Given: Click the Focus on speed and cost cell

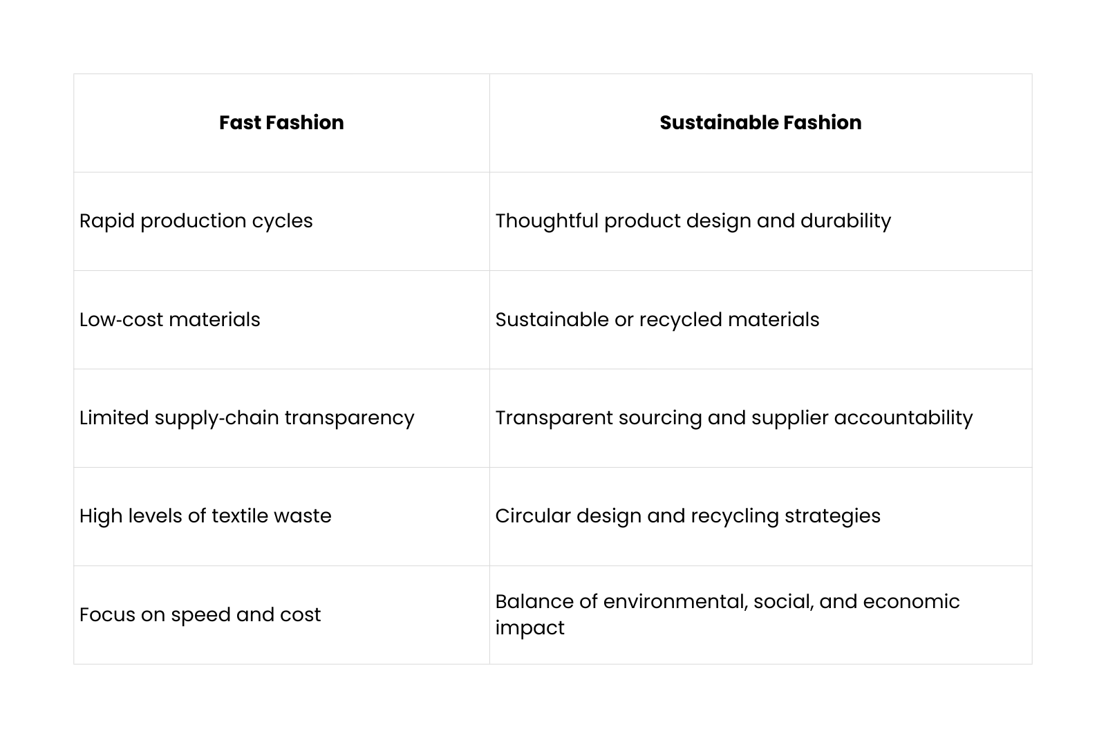Looking at the screenshot, I should (281, 615).
